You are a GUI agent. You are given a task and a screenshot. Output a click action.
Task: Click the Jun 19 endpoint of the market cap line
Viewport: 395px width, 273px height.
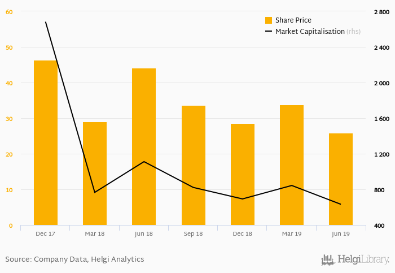tap(341, 204)
